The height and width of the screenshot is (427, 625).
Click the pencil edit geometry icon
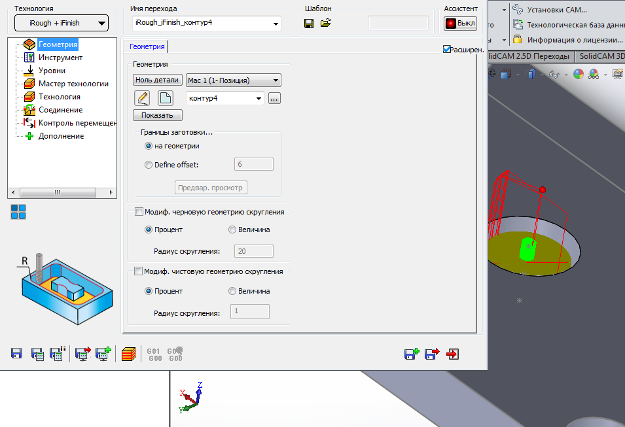(x=142, y=98)
